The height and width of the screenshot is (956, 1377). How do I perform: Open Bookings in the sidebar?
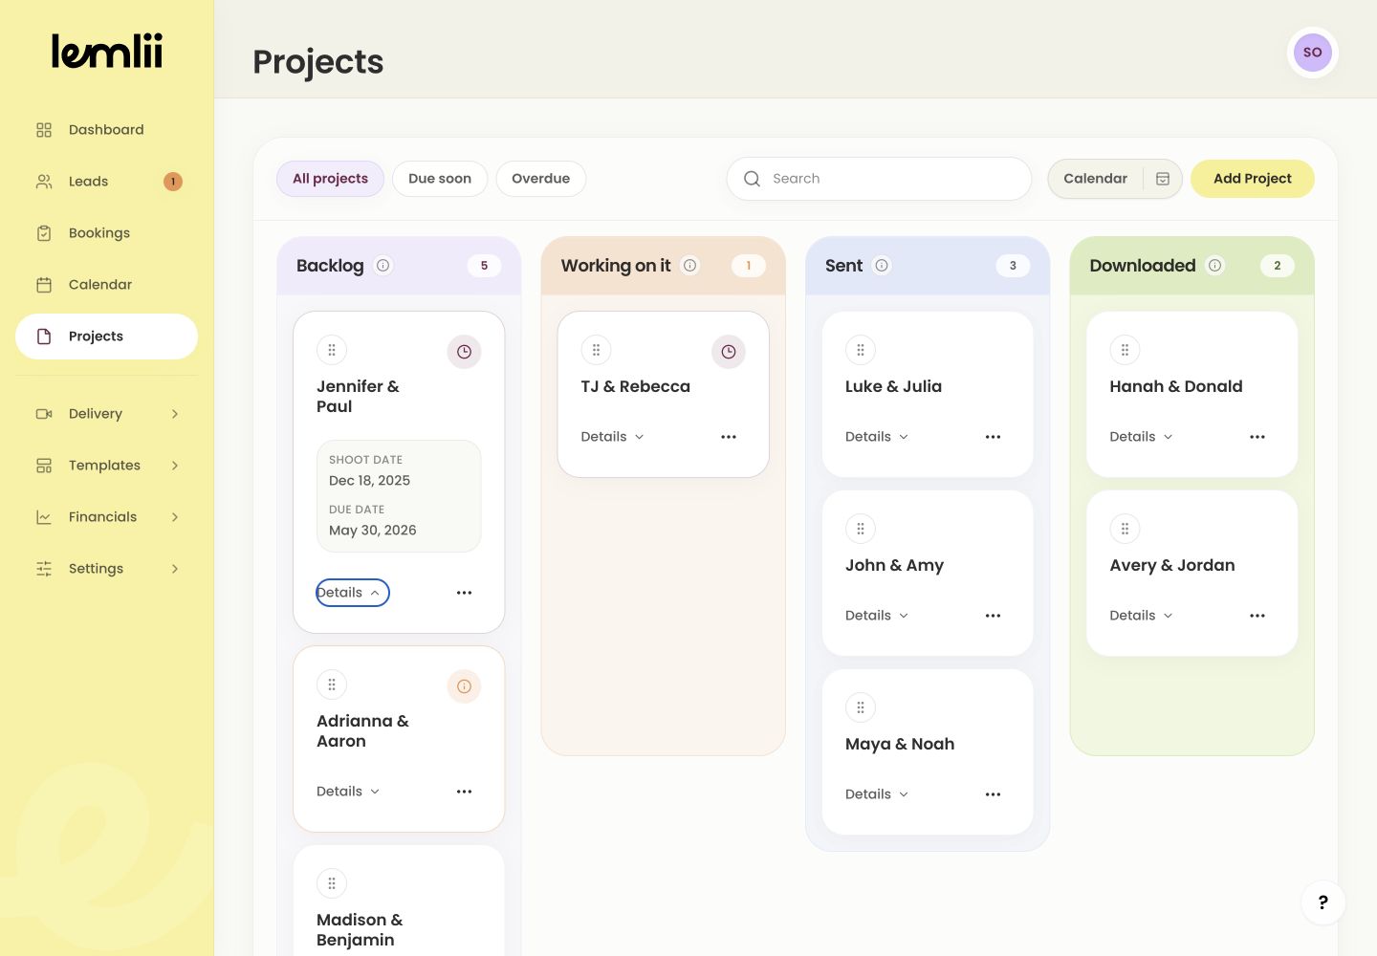tap(107, 233)
